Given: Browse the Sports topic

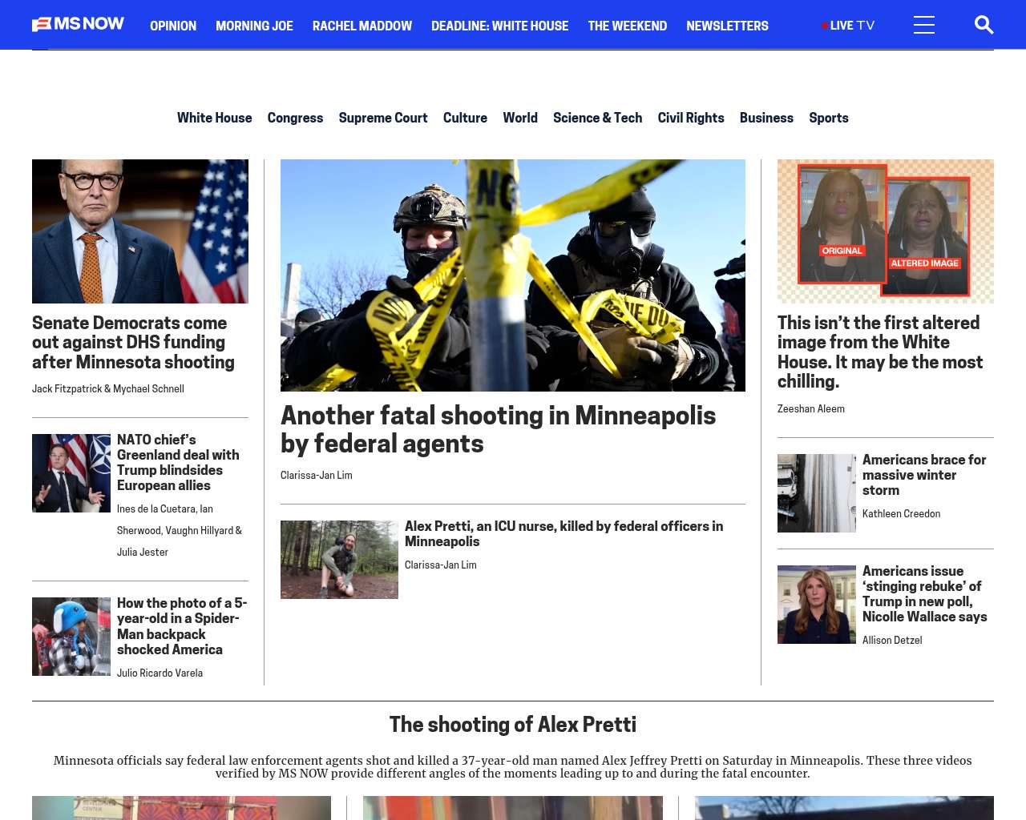Looking at the screenshot, I should point(828,118).
